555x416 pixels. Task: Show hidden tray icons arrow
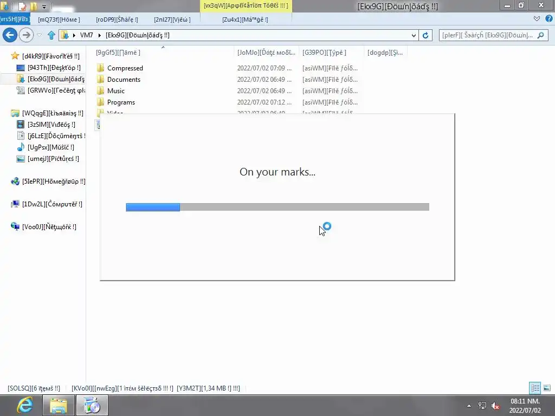469,406
